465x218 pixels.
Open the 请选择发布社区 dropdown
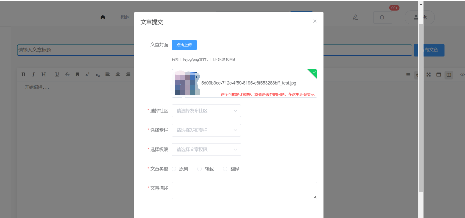tap(206, 111)
